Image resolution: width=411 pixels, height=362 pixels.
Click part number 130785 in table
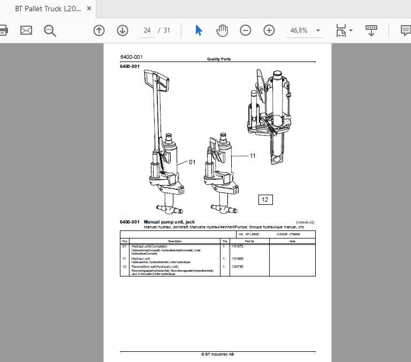point(238,267)
